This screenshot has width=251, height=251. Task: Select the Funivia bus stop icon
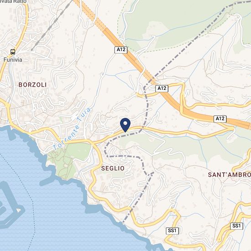pyautogui.click(x=13, y=52)
